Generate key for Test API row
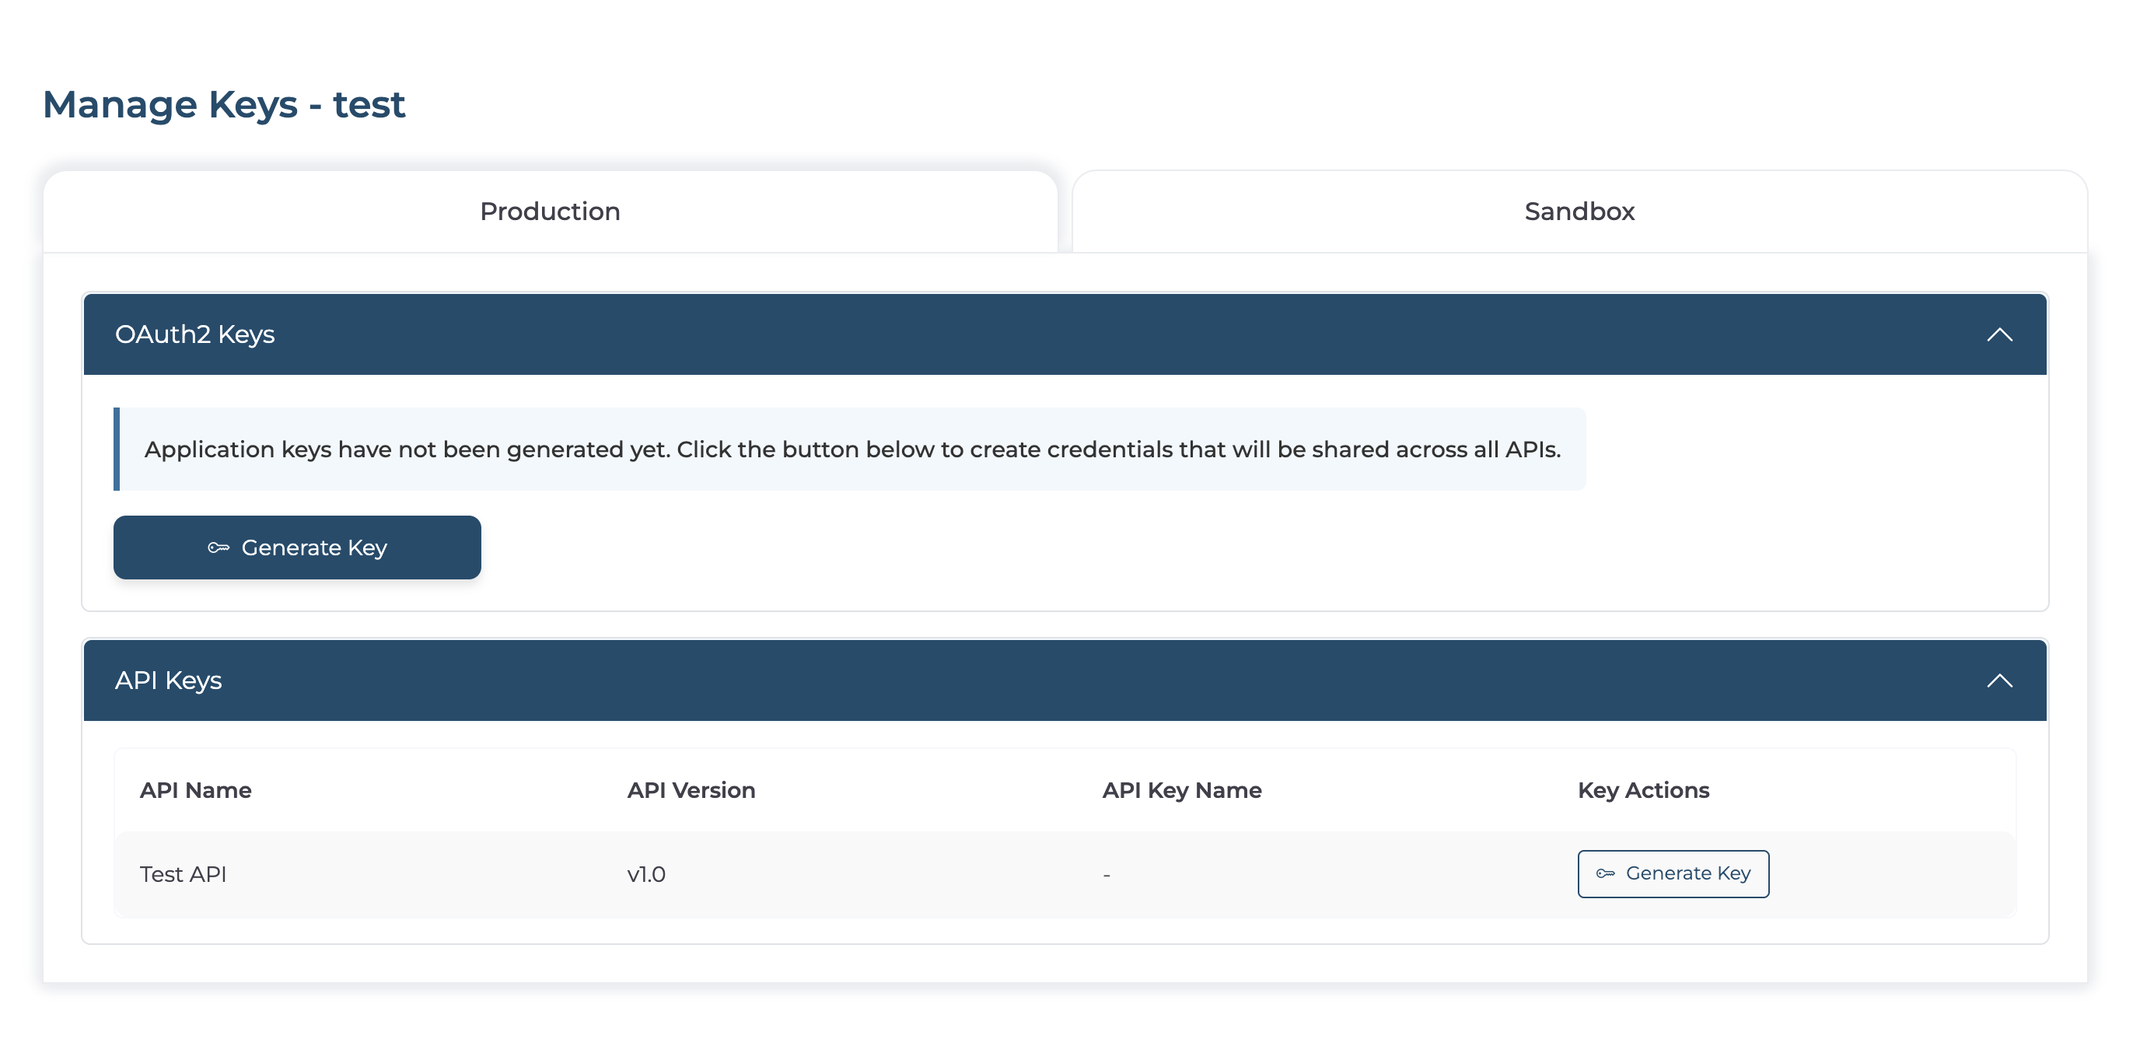 [x=1673, y=873]
